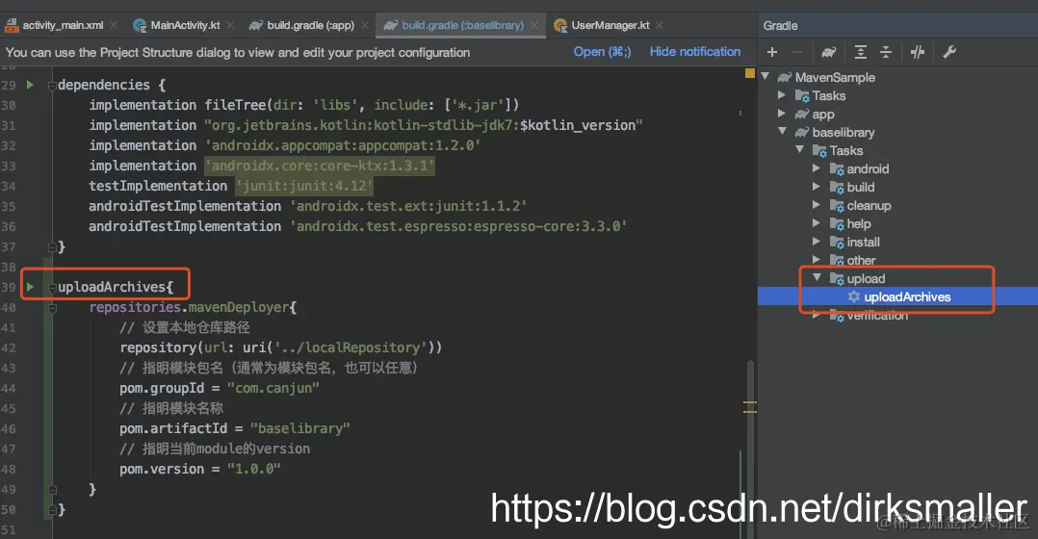Image resolution: width=1038 pixels, height=539 pixels.
Task: Click yellow warning stripe on scrollbar
Action: pos(749,402)
